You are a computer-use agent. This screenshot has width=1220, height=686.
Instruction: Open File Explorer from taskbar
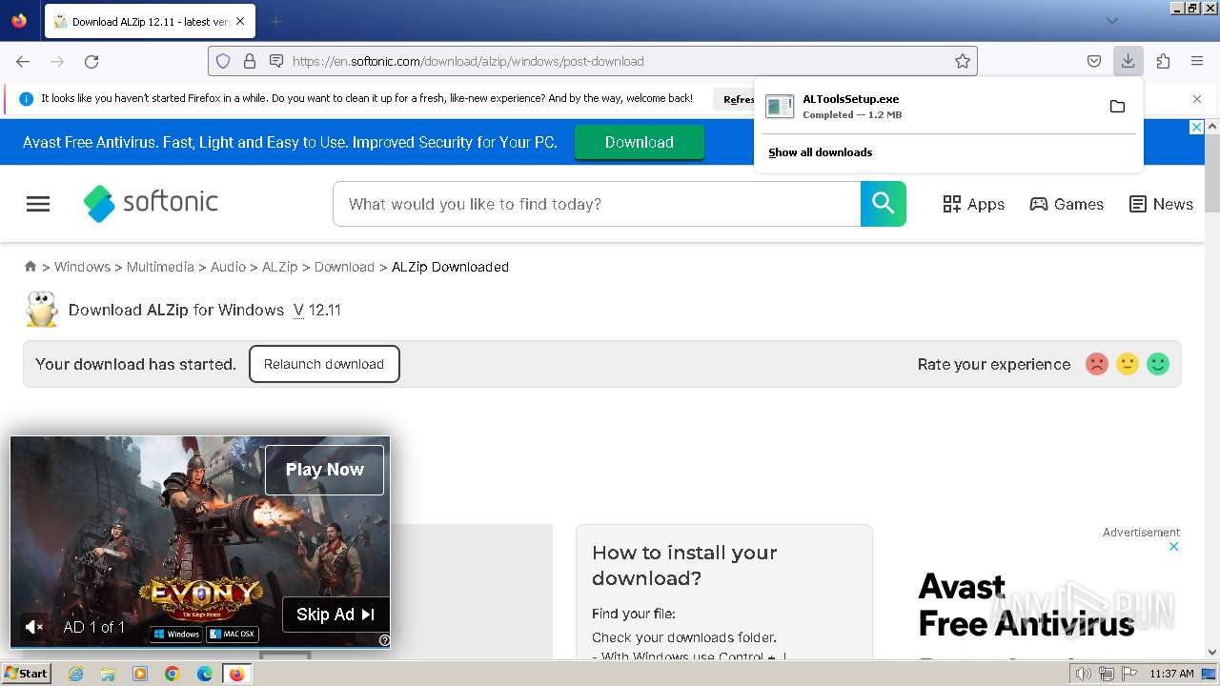click(108, 674)
